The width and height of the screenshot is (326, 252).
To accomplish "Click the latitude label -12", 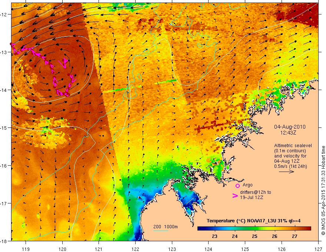I will tap(4, 14).
